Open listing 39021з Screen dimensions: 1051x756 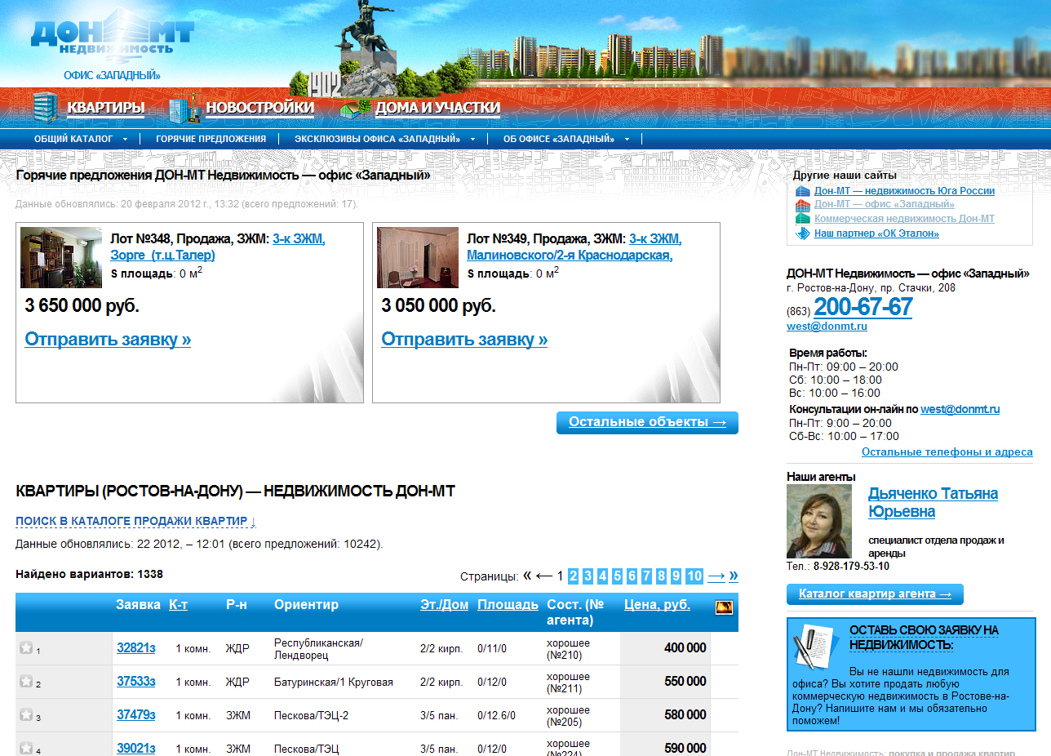tap(135, 748)
